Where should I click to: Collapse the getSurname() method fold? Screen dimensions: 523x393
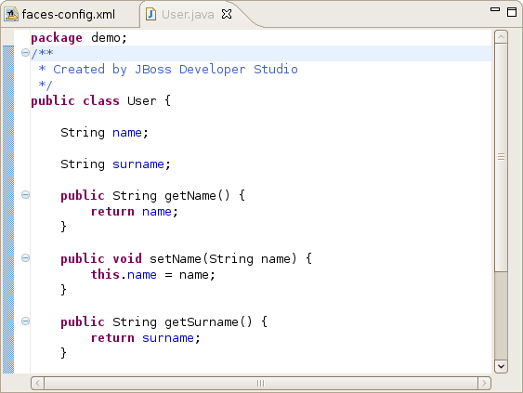(25, 321)
